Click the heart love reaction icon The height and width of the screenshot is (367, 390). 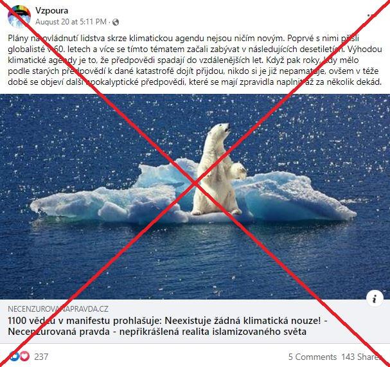(24, 357)
